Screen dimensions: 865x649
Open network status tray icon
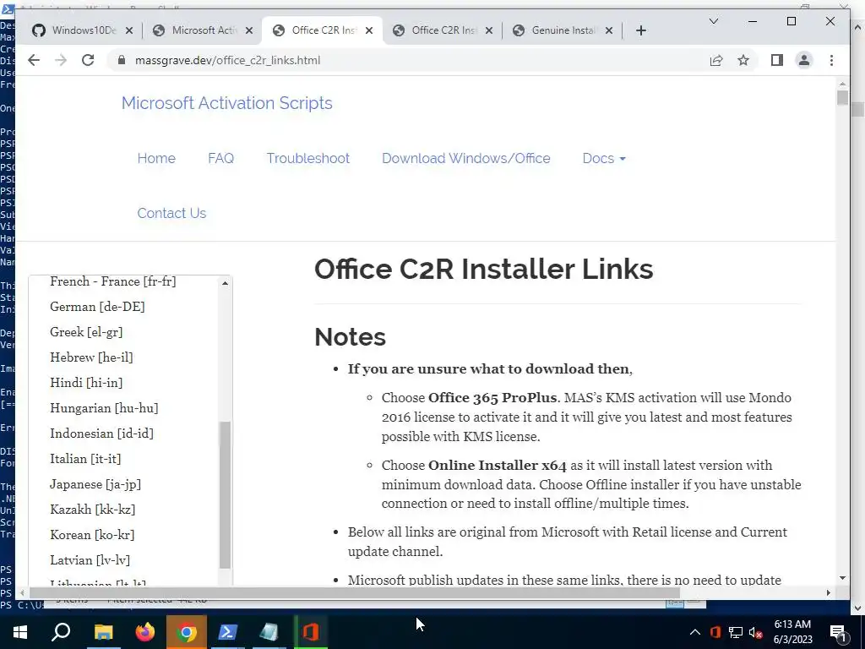coord(736,632)
